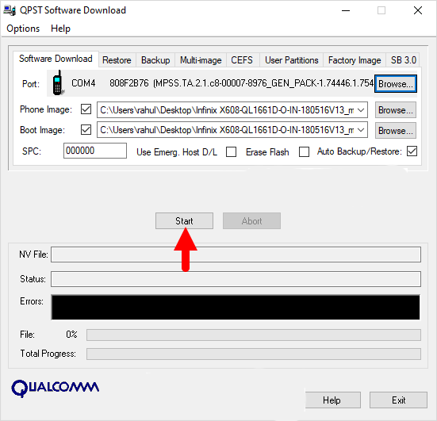Screen dimensions: 437x421
Task: Open the Factory Image tab
Action: click(355, 60)
